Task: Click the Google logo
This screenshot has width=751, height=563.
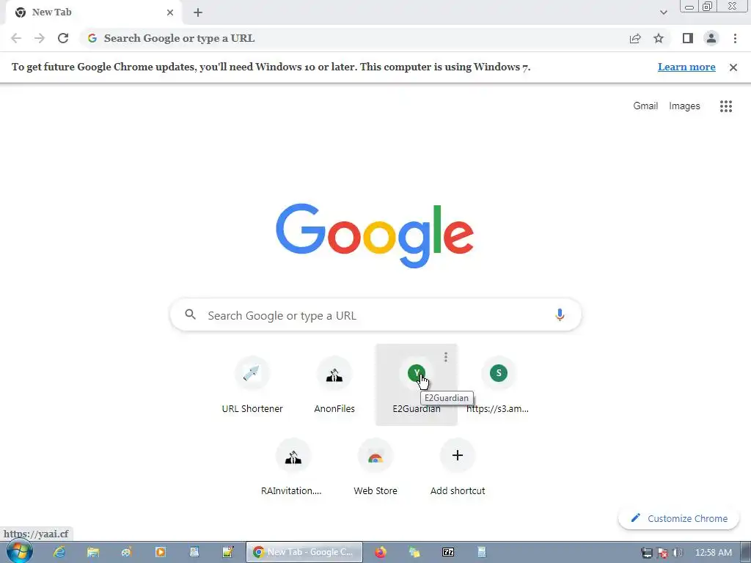Action: [375, 236]
